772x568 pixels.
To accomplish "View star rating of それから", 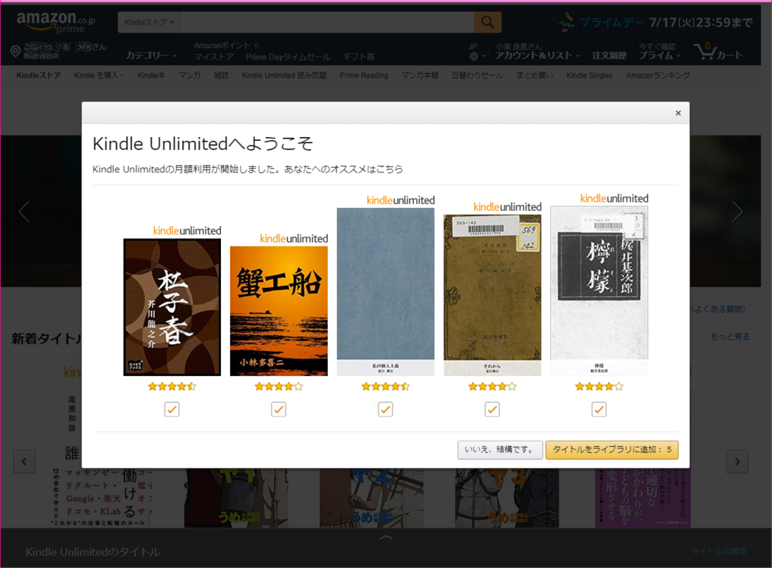I will point(492,386).
